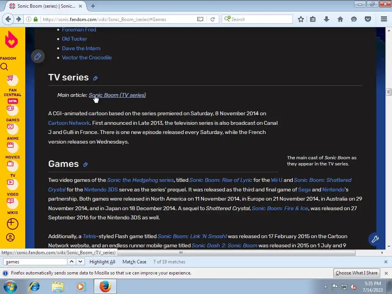392x294 pixels.
Task: Go to previous find match arrow
Action: [72, 262]
